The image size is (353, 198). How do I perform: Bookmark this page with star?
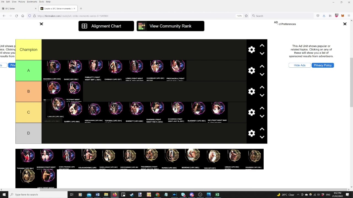click(246, 16)
